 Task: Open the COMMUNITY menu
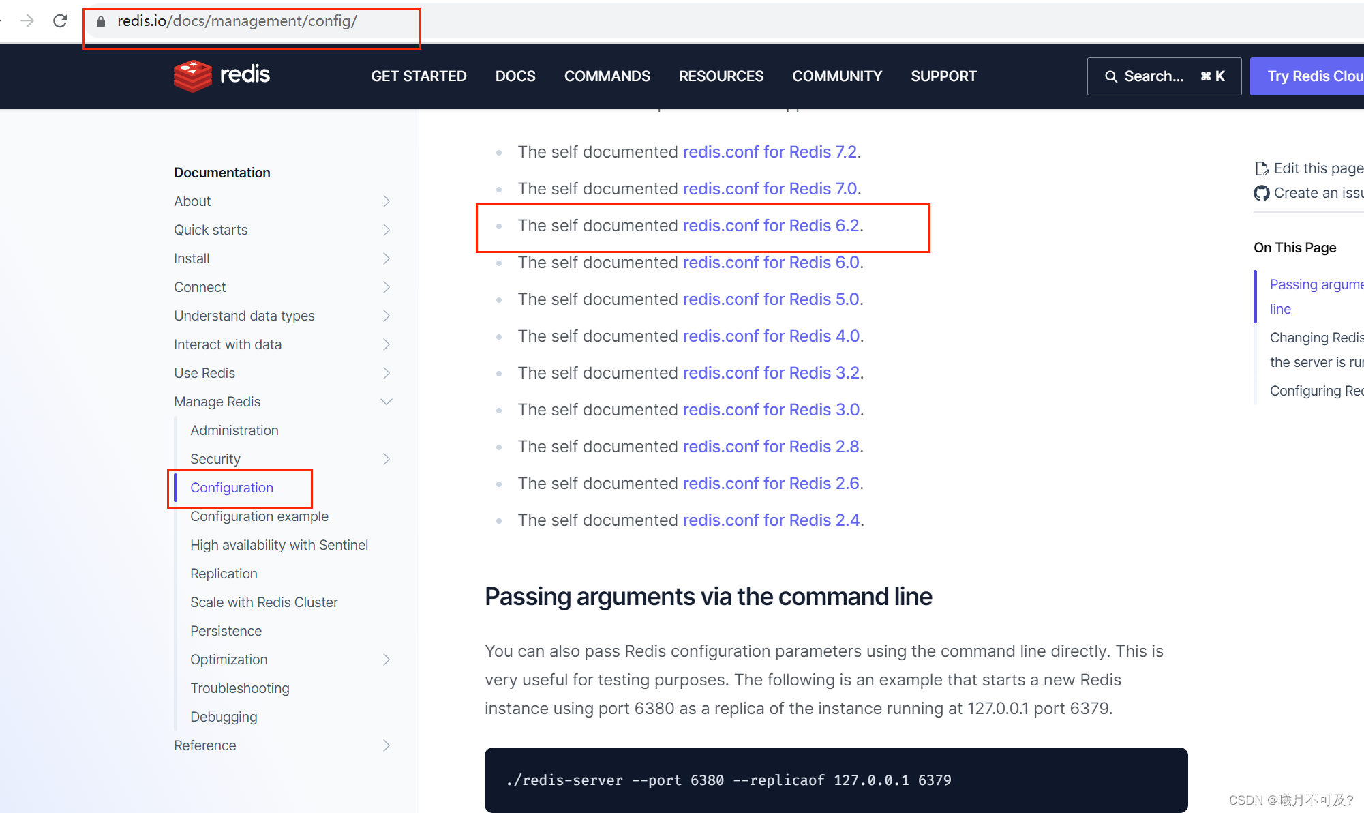click(837, 76)
